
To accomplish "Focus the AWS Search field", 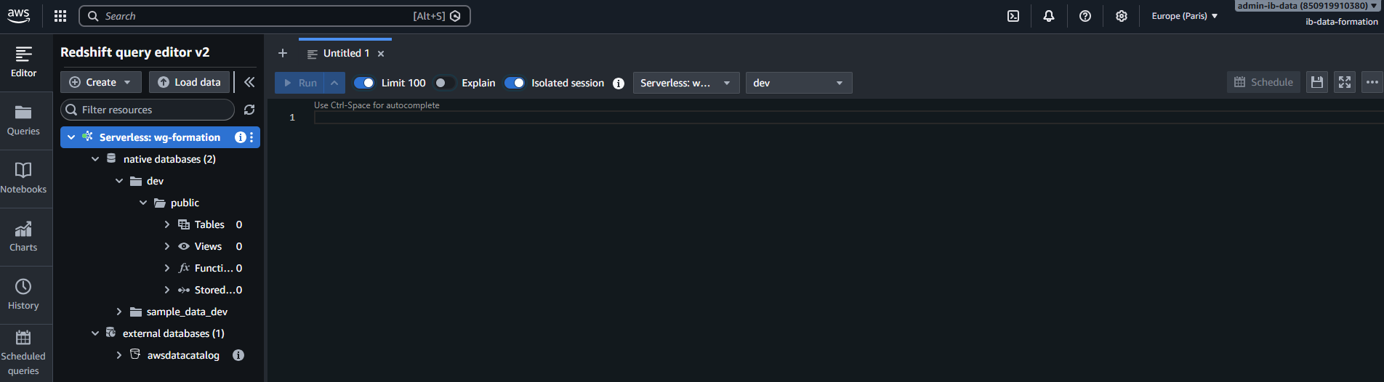I will coord(275,16).
